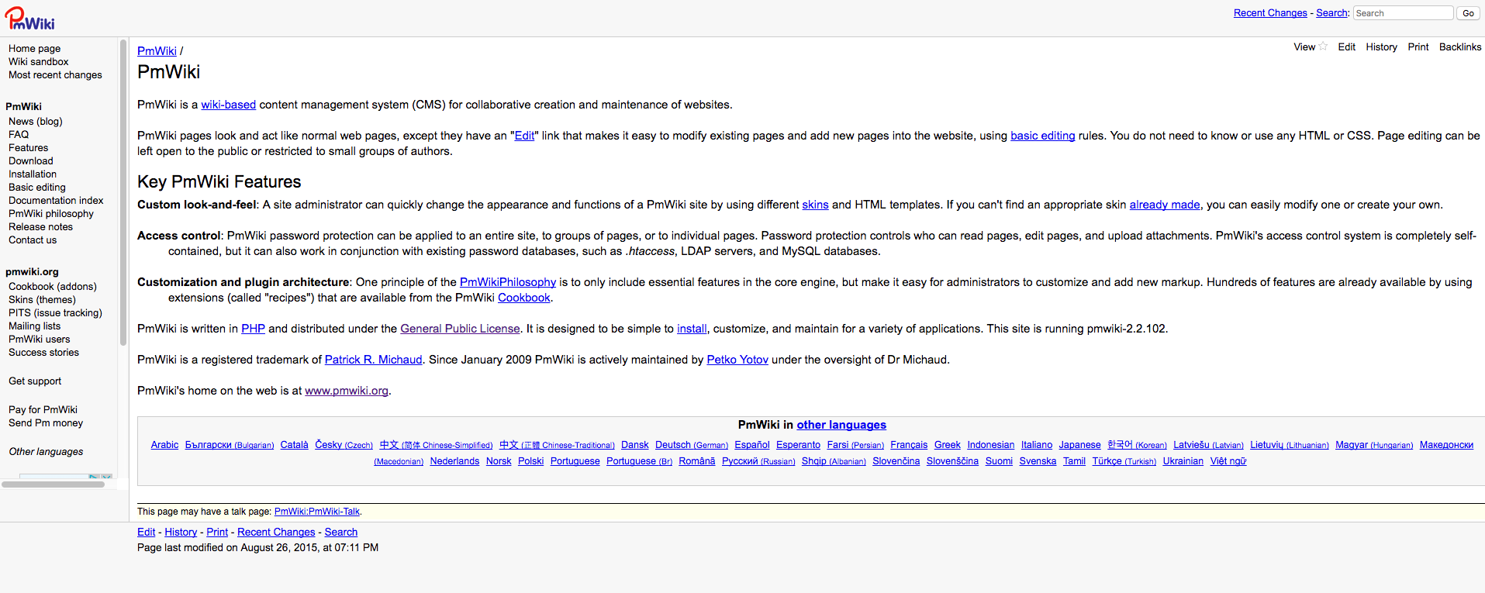Click the star icon beside View
The height and width of the screenshot is (593, 1485).
[x=1323, y=47]
